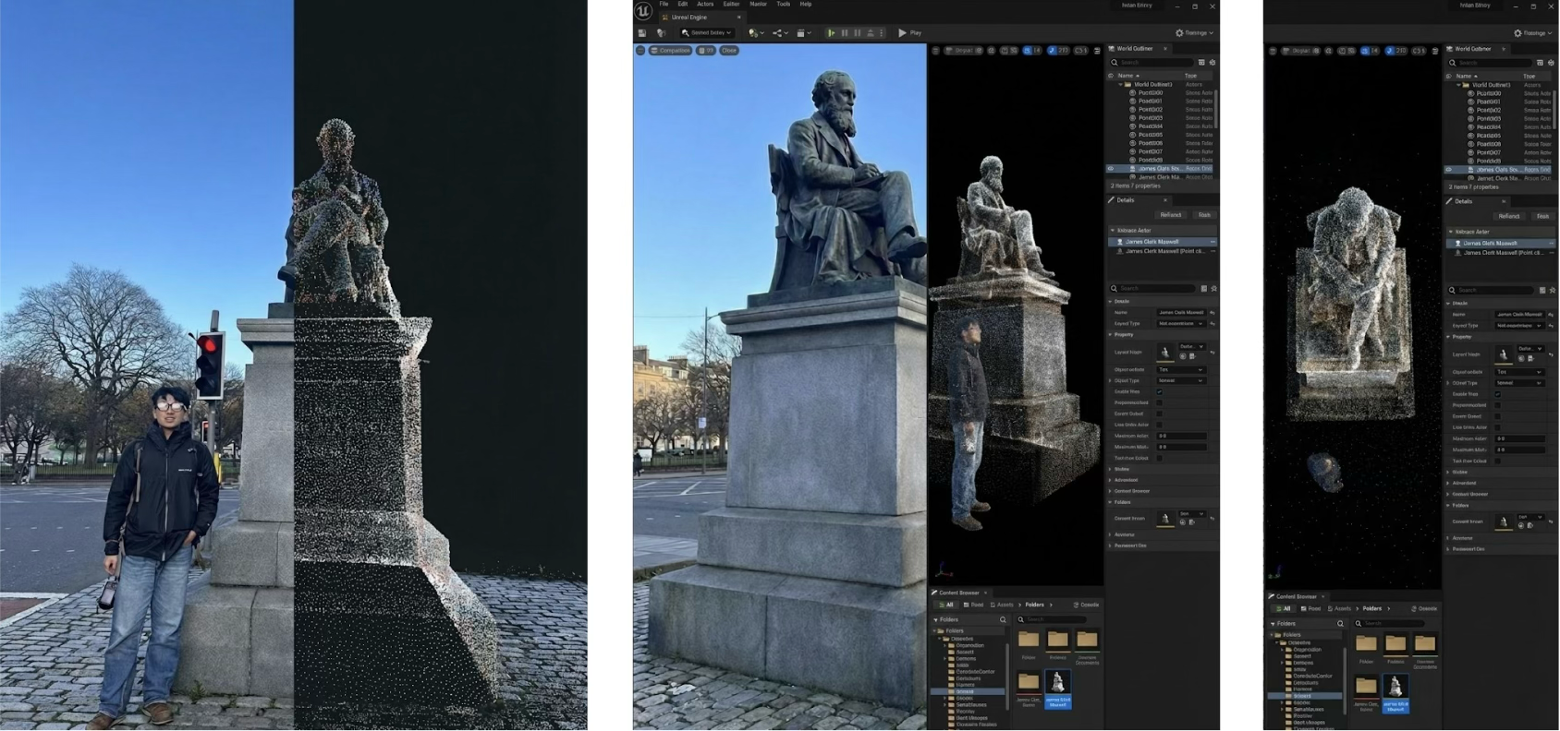The width and height of the screenshot is (1560, 731).
Task: Select James Clerk Maxwell asset thumbnail, middle Content Browser
Action: pyautogui.click(x=1057, y=688)
